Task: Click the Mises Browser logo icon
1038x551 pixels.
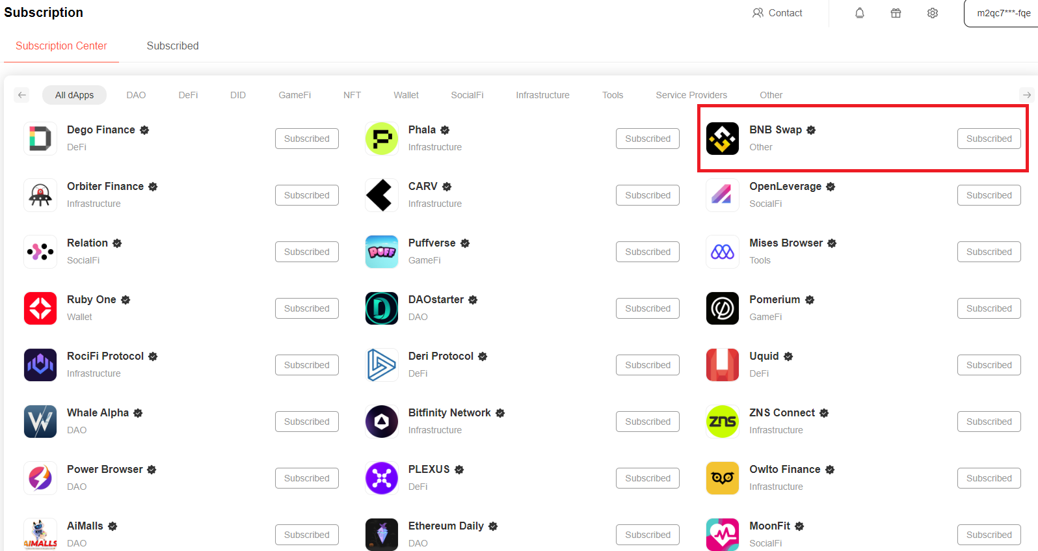Action: point(723,252)
